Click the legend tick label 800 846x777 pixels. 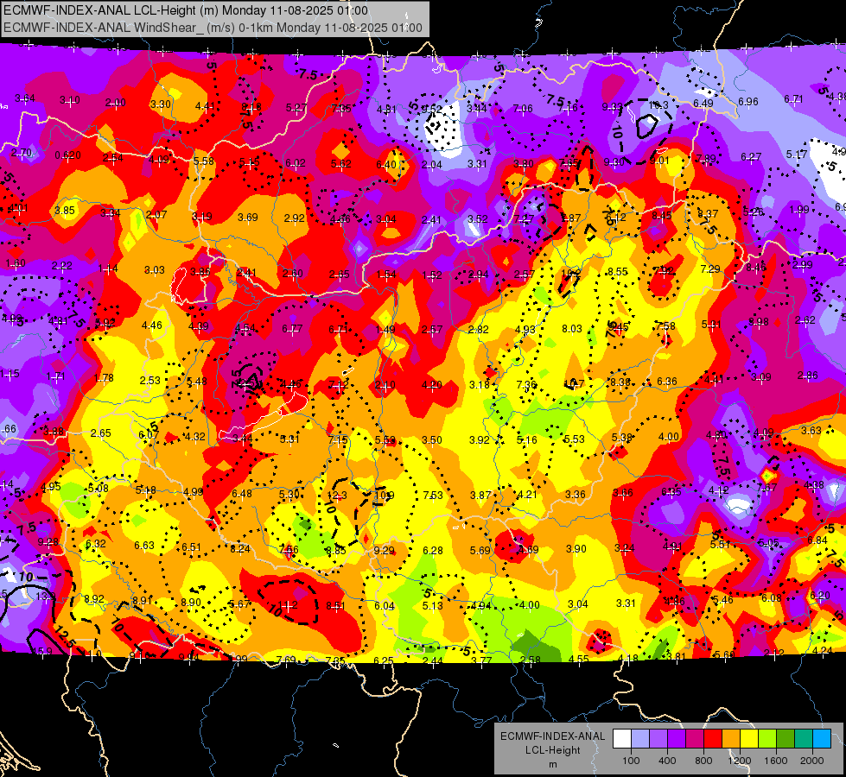click(703, 761)
